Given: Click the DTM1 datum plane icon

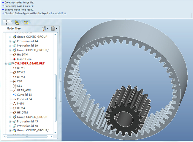Looking at the screenshot, I should (14, 68).
